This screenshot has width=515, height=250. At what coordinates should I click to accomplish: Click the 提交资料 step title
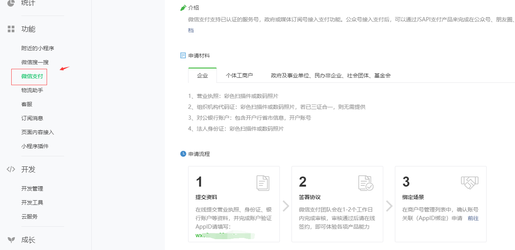206,197
